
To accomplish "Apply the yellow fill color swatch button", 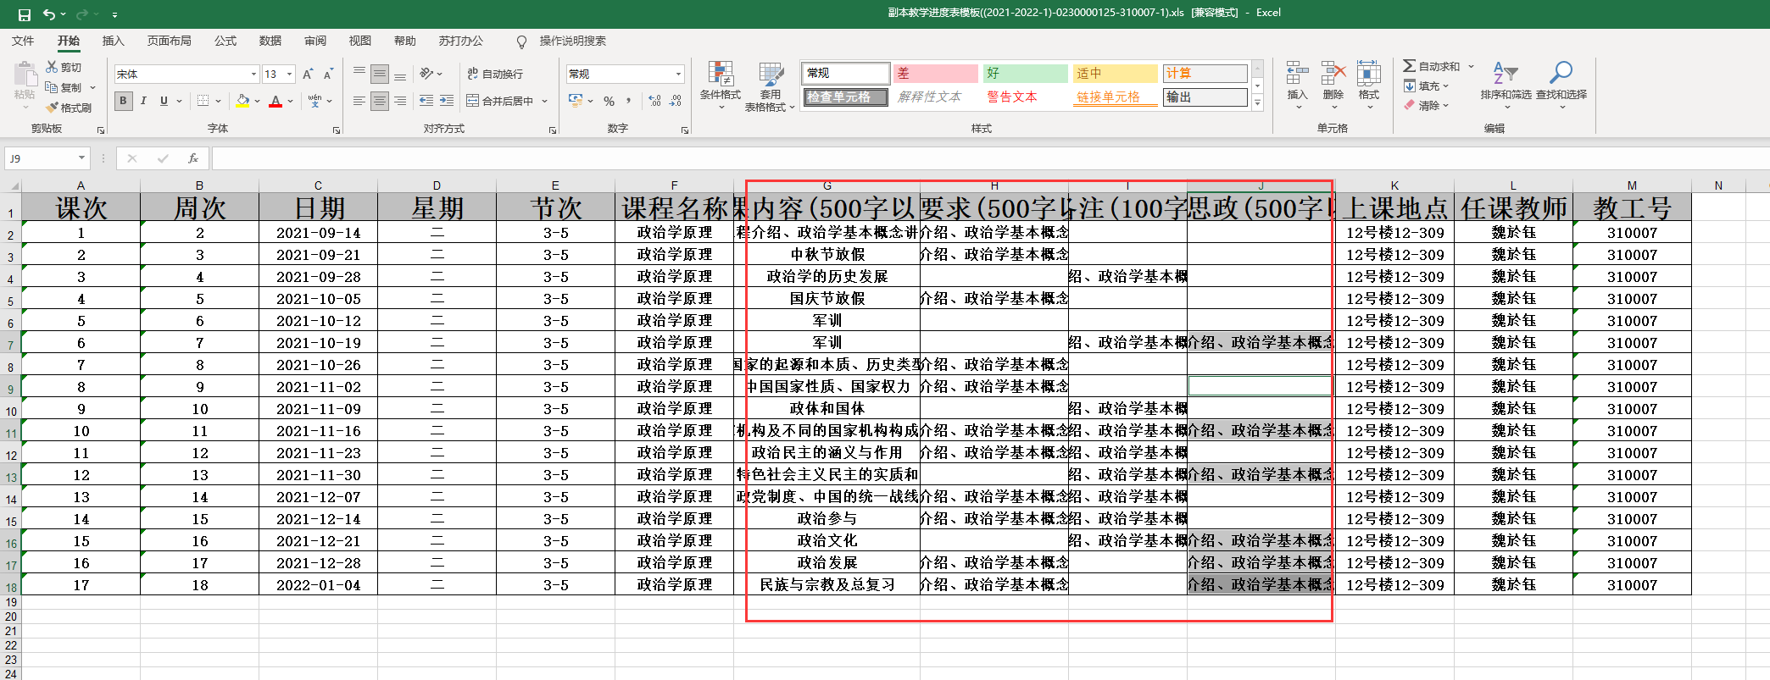I will click(242, 101).
